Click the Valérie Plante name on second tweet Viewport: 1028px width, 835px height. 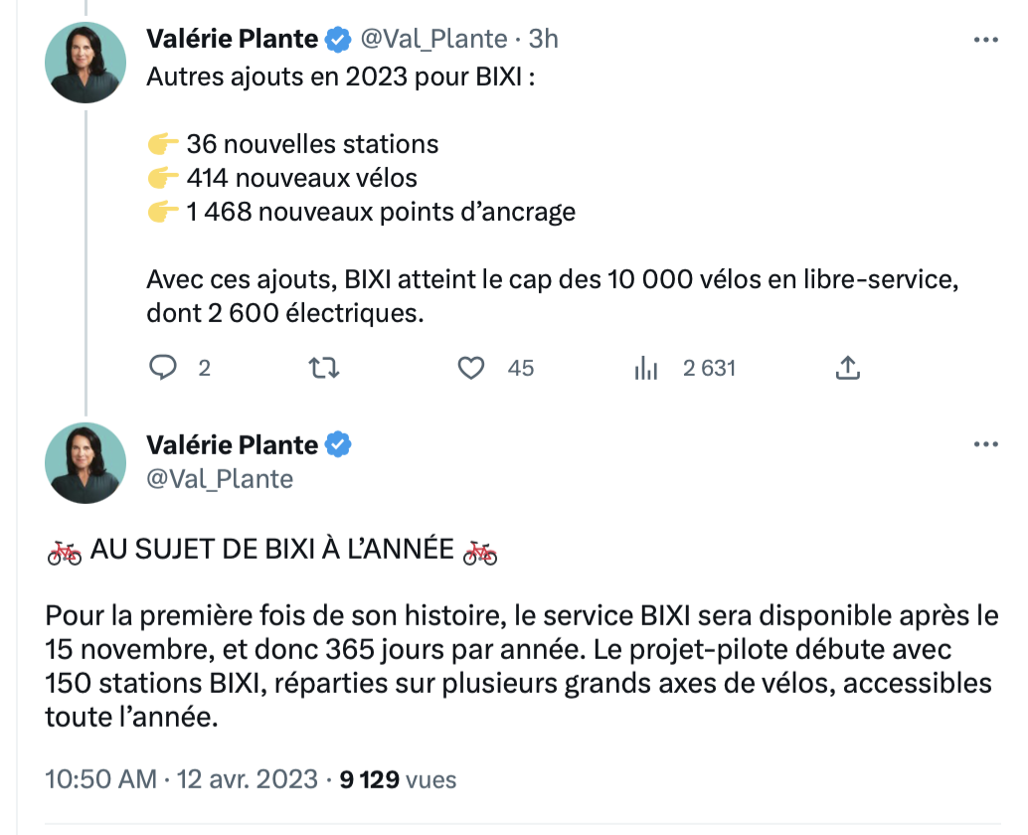(x=233, y=443)
